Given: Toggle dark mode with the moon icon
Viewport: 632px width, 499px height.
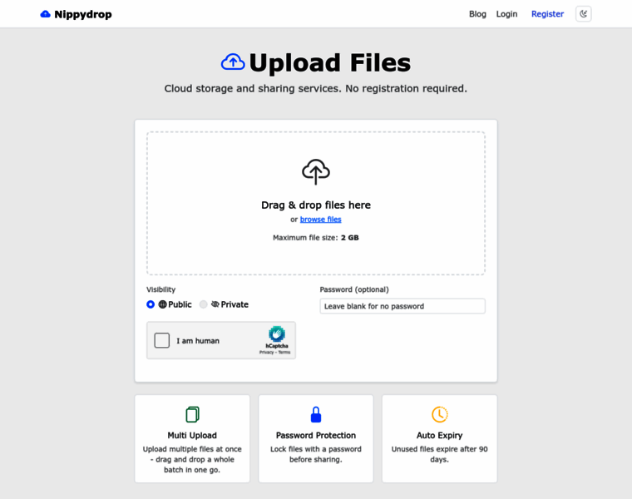Looking at the screenshot, I should coord(583,14).
